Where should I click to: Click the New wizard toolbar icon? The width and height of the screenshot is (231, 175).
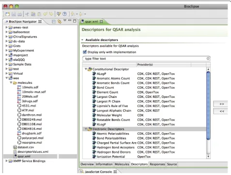click(8, 14)
